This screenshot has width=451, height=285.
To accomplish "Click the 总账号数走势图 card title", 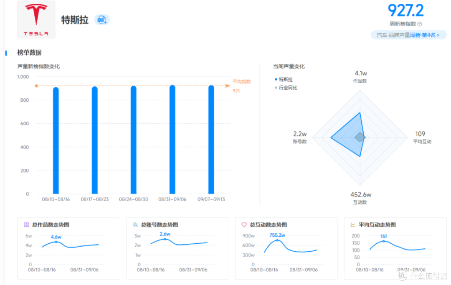I will [160, 225].
